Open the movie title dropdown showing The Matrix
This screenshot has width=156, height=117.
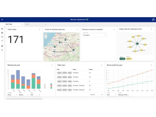click(x=94, y=35)
